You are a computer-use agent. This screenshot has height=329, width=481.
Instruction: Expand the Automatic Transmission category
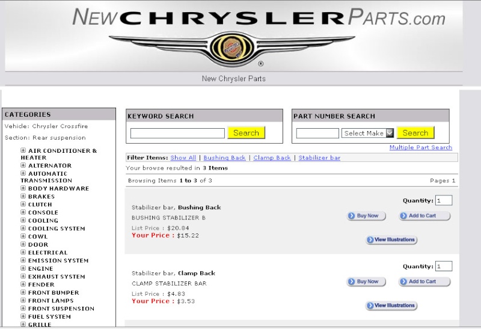[23, 173]
